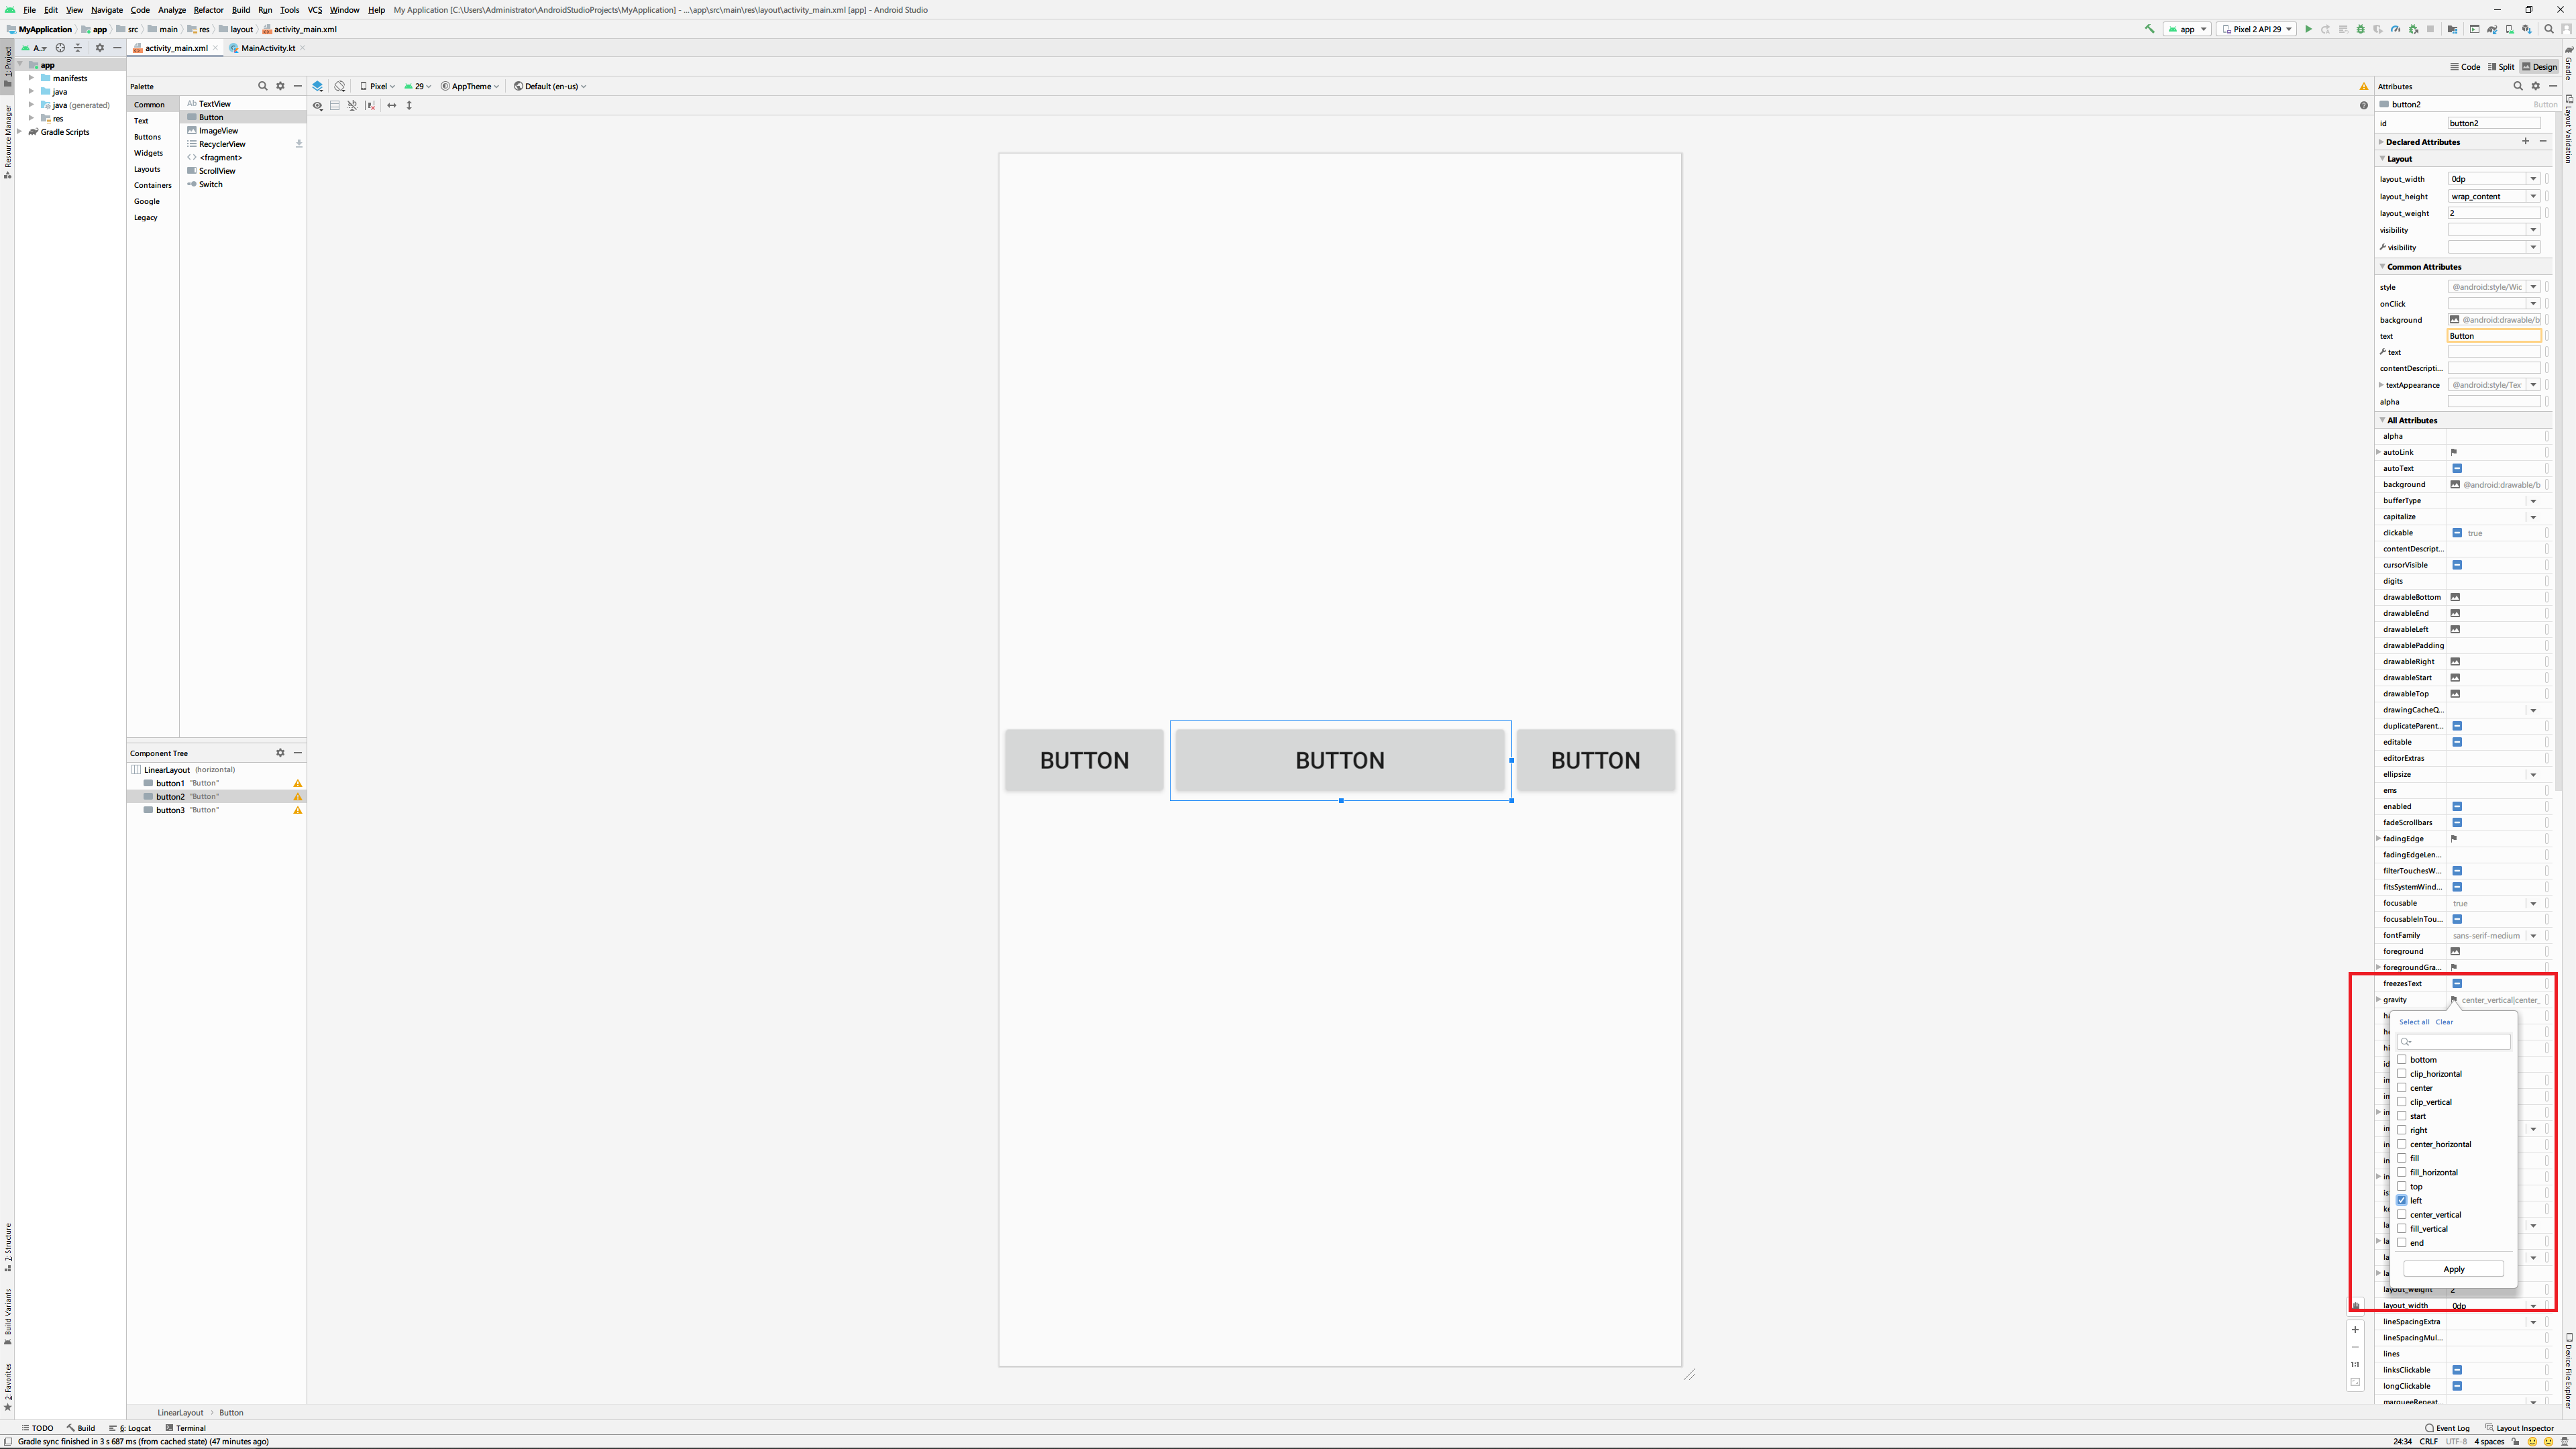Run the app with green play icon

coord(2309,29)
